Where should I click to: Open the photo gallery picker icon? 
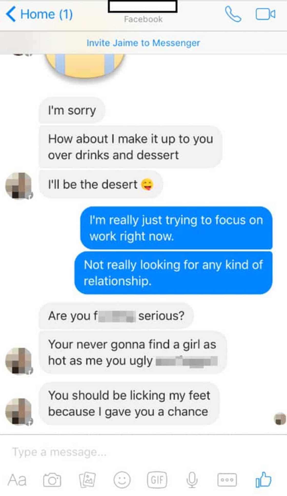[87, 480]
